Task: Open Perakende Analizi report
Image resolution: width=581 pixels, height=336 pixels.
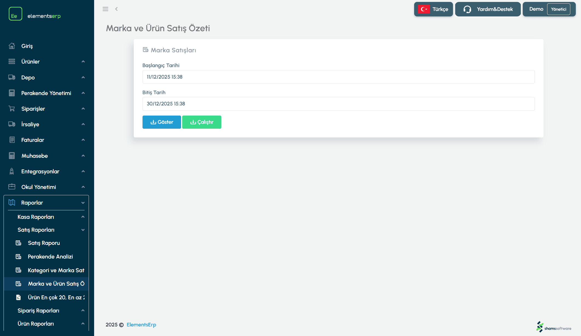Action: click(x=50, y=257)
